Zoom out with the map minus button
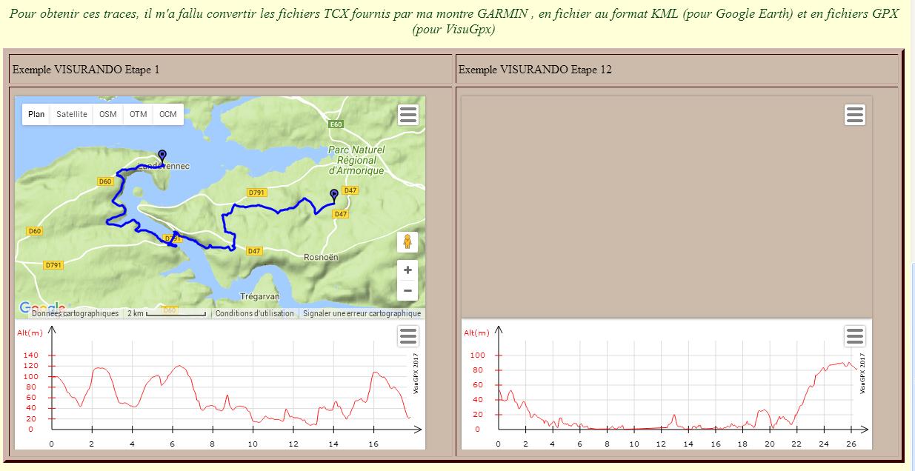915x471 pixels. point(407,290)
